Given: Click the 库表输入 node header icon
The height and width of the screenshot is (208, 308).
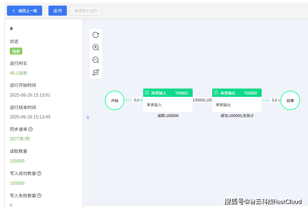Looking at the screenshot, I should (x=147, y=93).
